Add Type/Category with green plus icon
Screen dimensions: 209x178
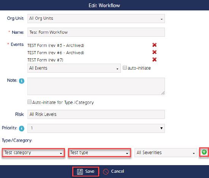[x=204, y=152]
